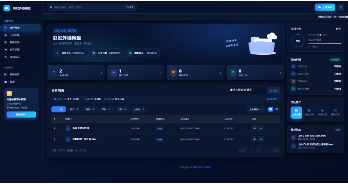This screenshot has height=184, width=348.
Task: Go to the first page in pagination
Action: (x=243, y=151)
